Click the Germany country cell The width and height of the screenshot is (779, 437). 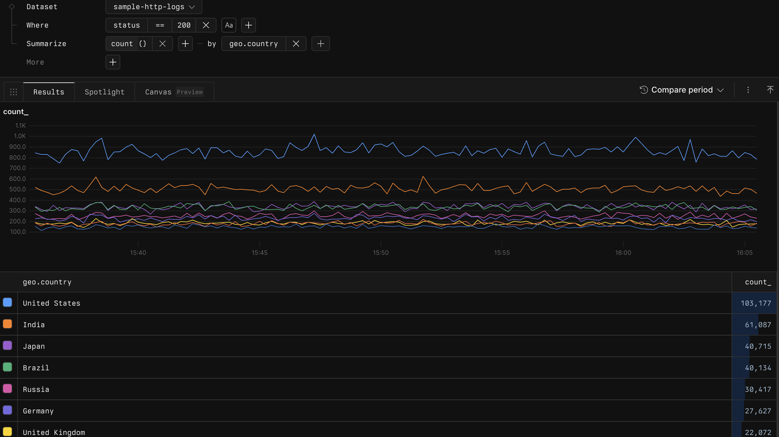(374, 411)
